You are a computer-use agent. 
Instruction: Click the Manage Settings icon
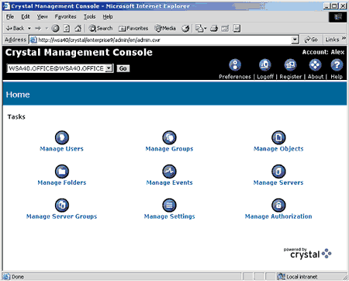(x=169, y=205)
